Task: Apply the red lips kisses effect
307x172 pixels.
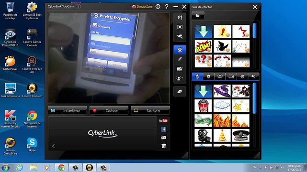Action: click(x=222, y=61)
